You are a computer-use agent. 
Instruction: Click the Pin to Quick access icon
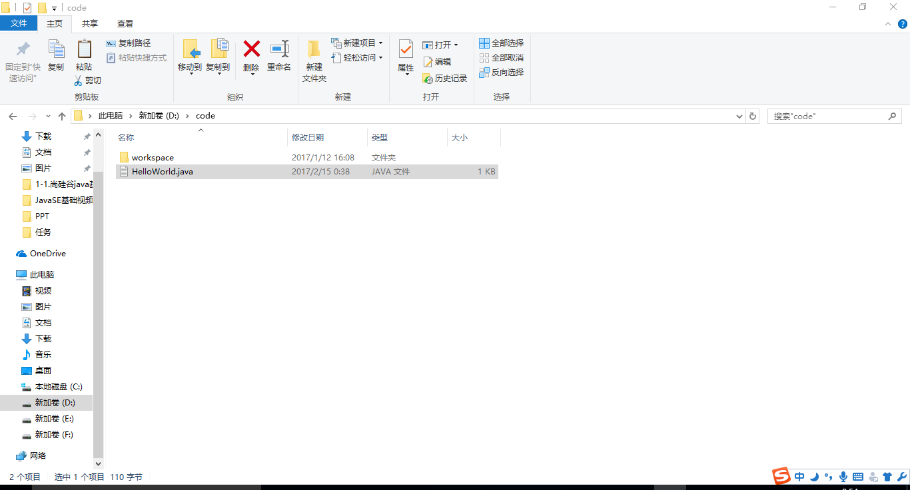pos(23,49)
